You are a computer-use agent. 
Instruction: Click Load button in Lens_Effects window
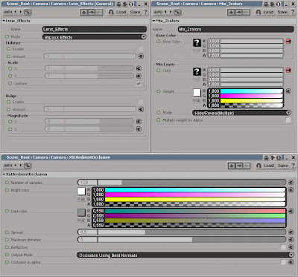[121, 12]
